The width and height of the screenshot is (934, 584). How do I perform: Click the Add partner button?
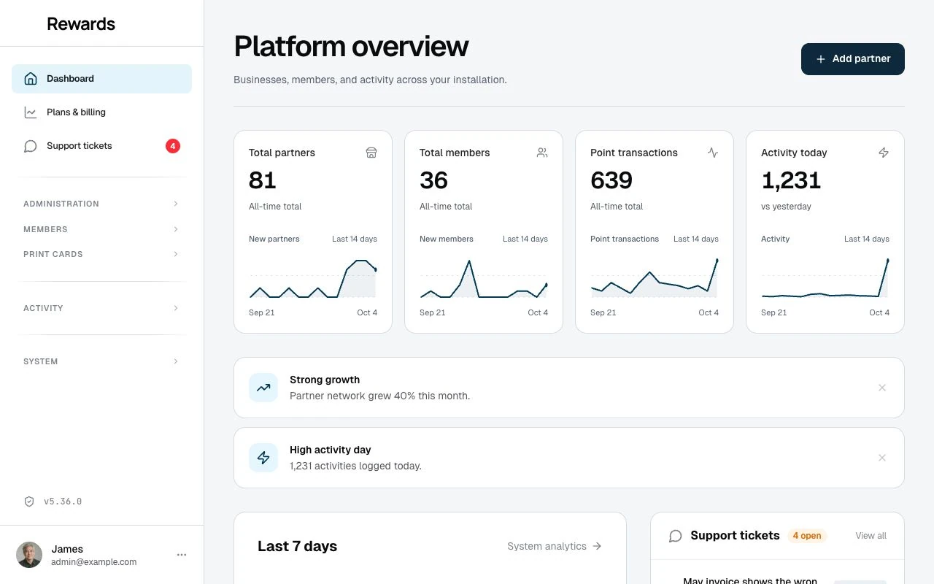(853, 59)
